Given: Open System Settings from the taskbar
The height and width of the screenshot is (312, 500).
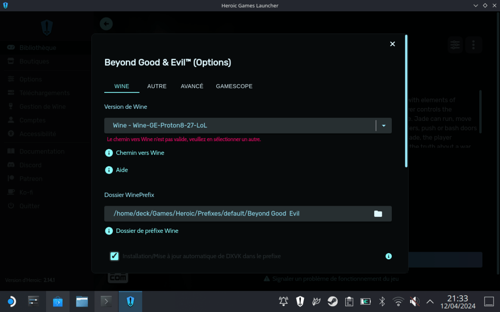Looking at the screenshot, I should [34, 301].
